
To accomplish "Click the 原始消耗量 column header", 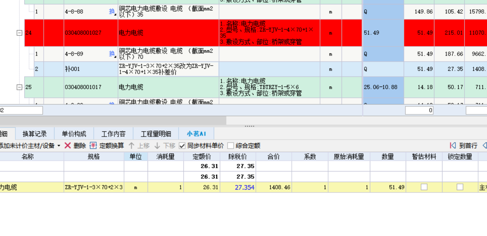I will coord(349,157).
